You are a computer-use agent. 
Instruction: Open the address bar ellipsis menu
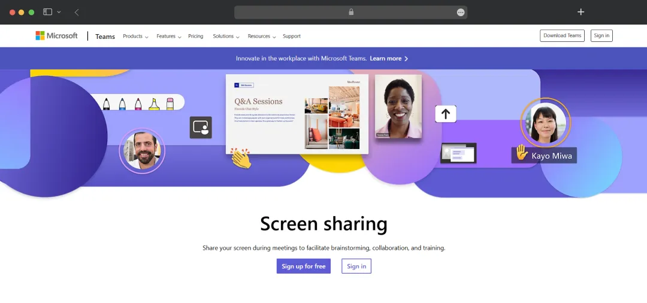click(x=461, y=13)
